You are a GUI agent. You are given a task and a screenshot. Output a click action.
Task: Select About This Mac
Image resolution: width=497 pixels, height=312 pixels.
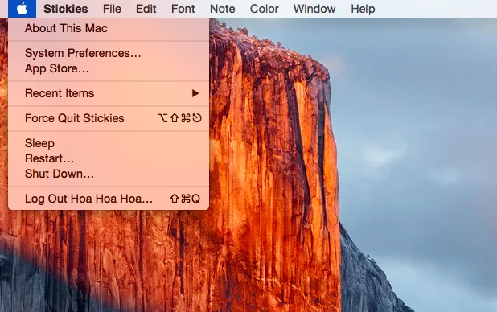(x=109, y=28)
